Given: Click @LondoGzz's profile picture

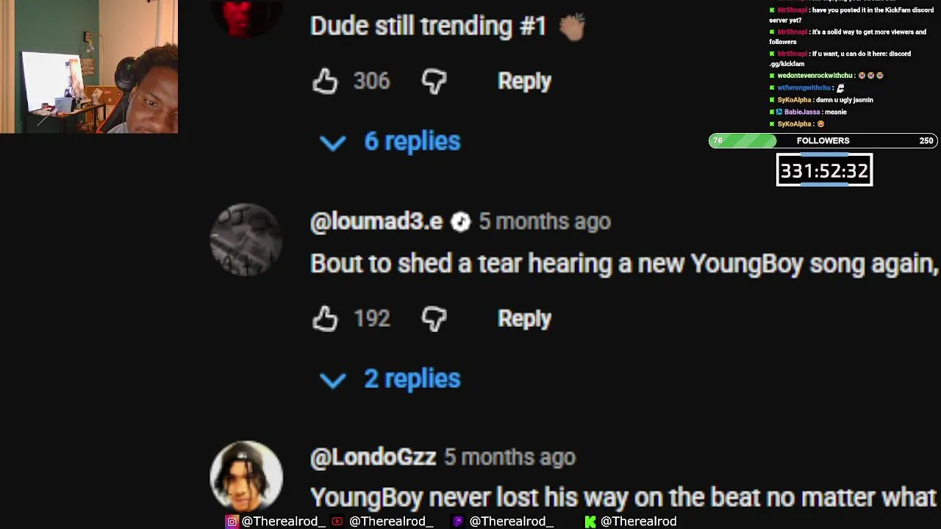Looking at the screenshot, I should (x=246, y=476).
